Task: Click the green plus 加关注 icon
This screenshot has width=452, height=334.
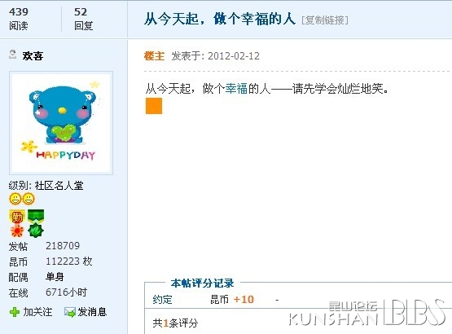Action: click(15, 312)
